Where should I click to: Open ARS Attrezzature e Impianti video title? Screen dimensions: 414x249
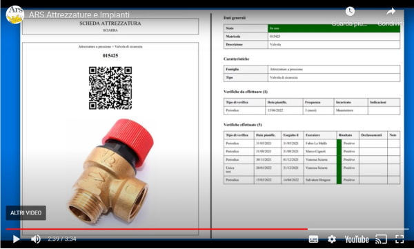(79, 14)
